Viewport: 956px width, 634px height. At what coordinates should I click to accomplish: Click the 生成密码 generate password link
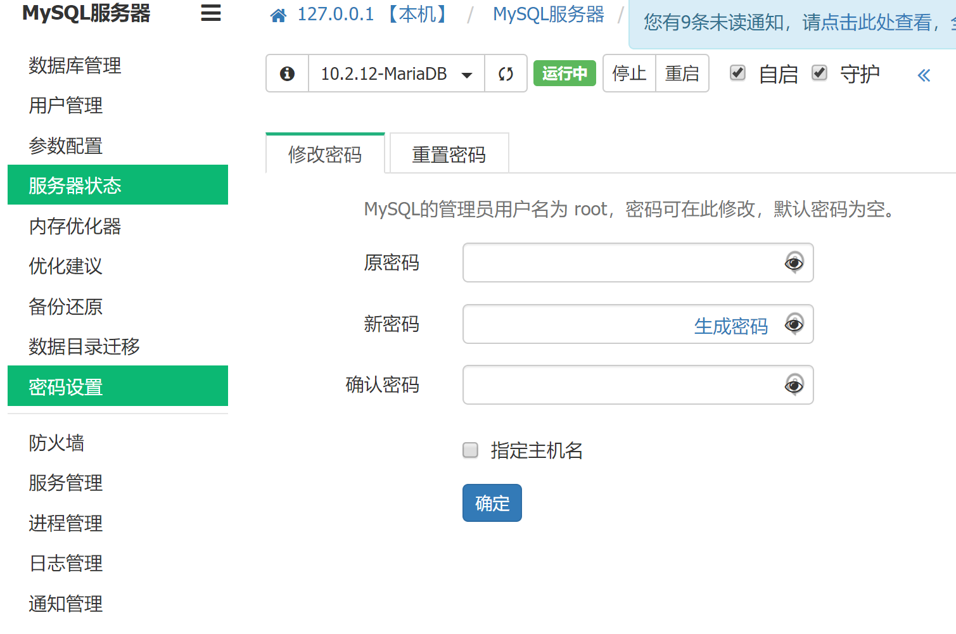coord(730,326)
